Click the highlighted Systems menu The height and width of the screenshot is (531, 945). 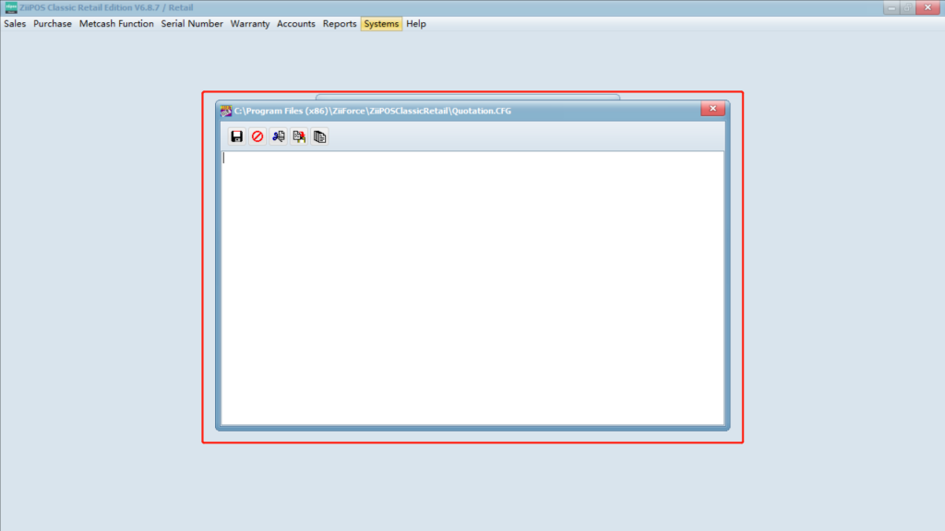click(381, 24)
